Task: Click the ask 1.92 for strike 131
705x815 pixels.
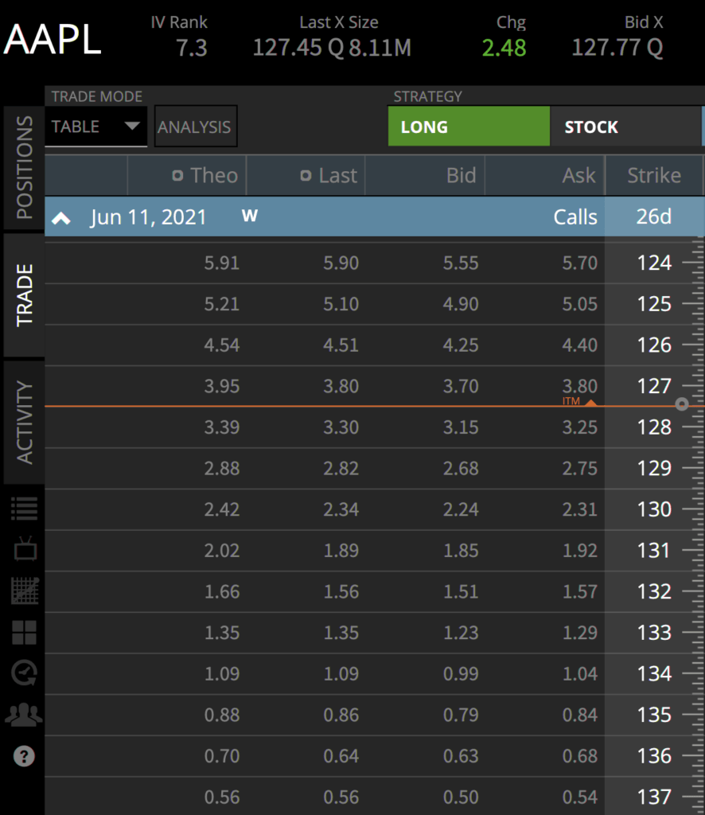Action: tap(580, 551)
